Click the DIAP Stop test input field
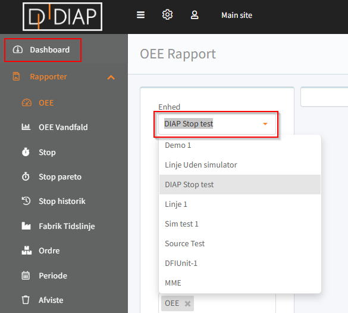Screen dimensions: 348x313 click(217, 124)
